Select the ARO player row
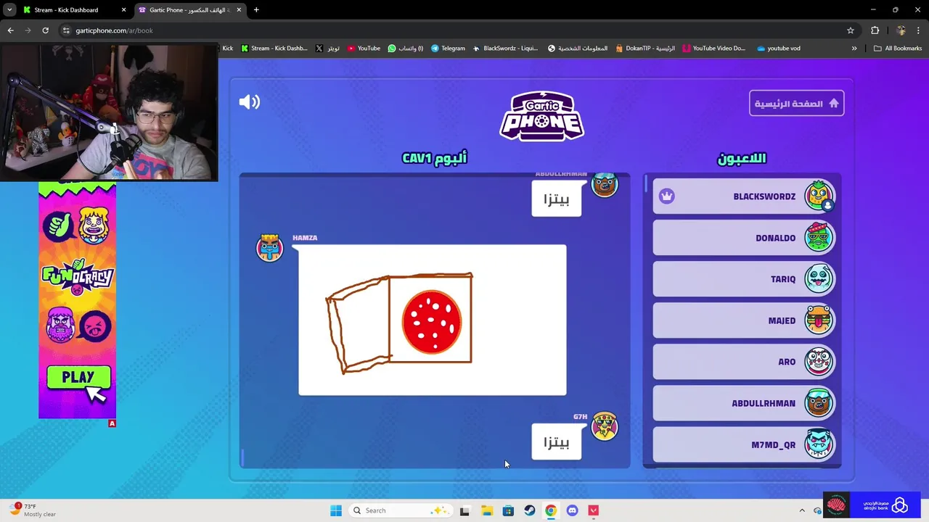The width and height of the screenshot is (929, 522). (x=744, y=362)
